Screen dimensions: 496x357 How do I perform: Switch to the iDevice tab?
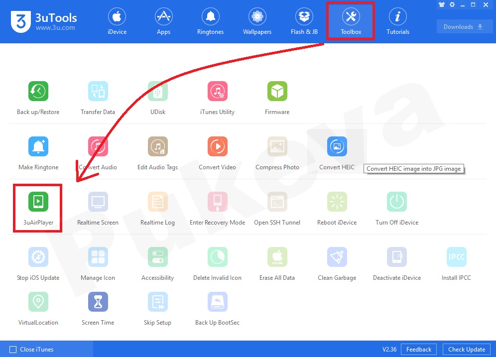click(x=117, y=21)
